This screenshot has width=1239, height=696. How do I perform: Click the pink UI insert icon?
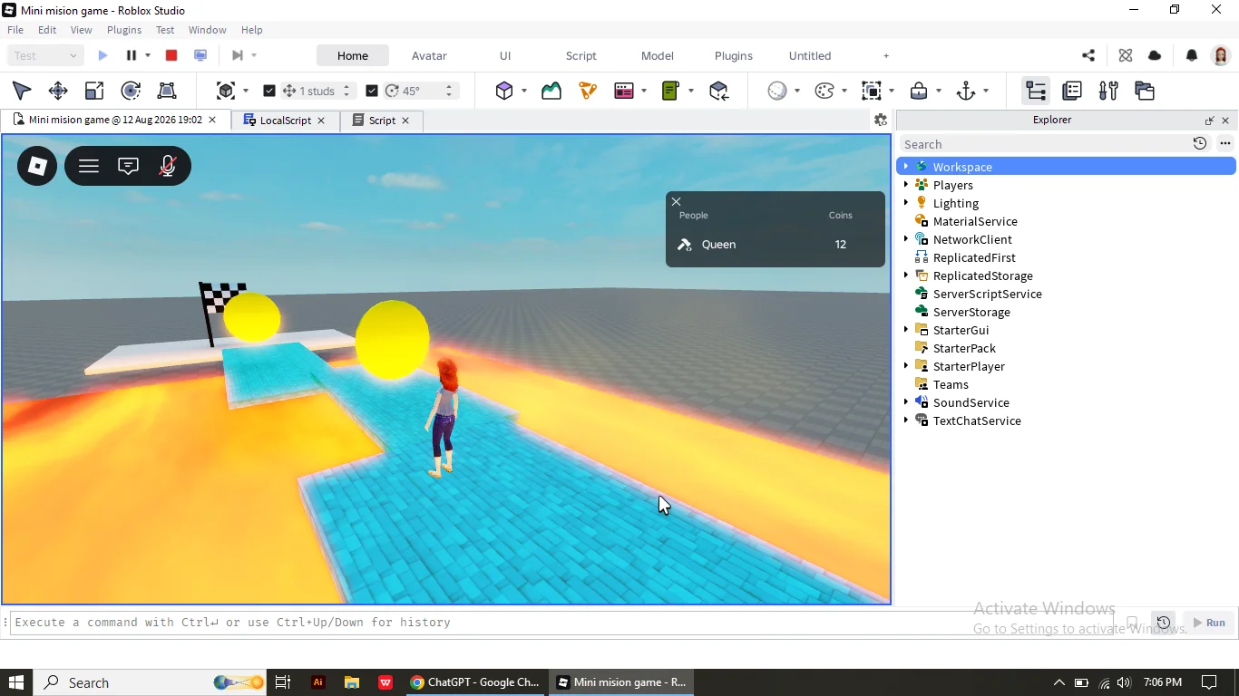[624, 91]
